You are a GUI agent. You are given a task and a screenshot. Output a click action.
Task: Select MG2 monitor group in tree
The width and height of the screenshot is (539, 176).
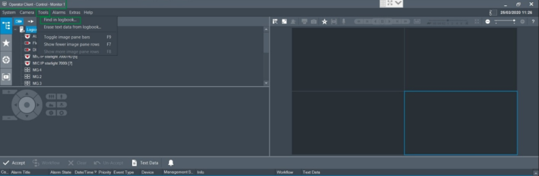(33, 76)
